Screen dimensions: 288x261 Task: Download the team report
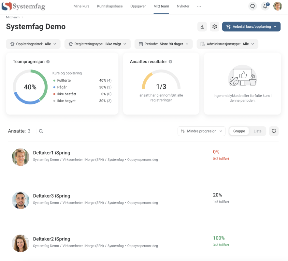coord(202,27)
